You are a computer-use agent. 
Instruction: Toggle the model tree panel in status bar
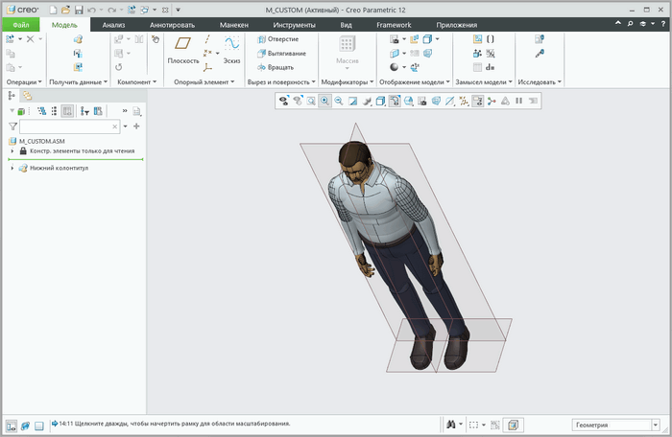coord(12,425)
